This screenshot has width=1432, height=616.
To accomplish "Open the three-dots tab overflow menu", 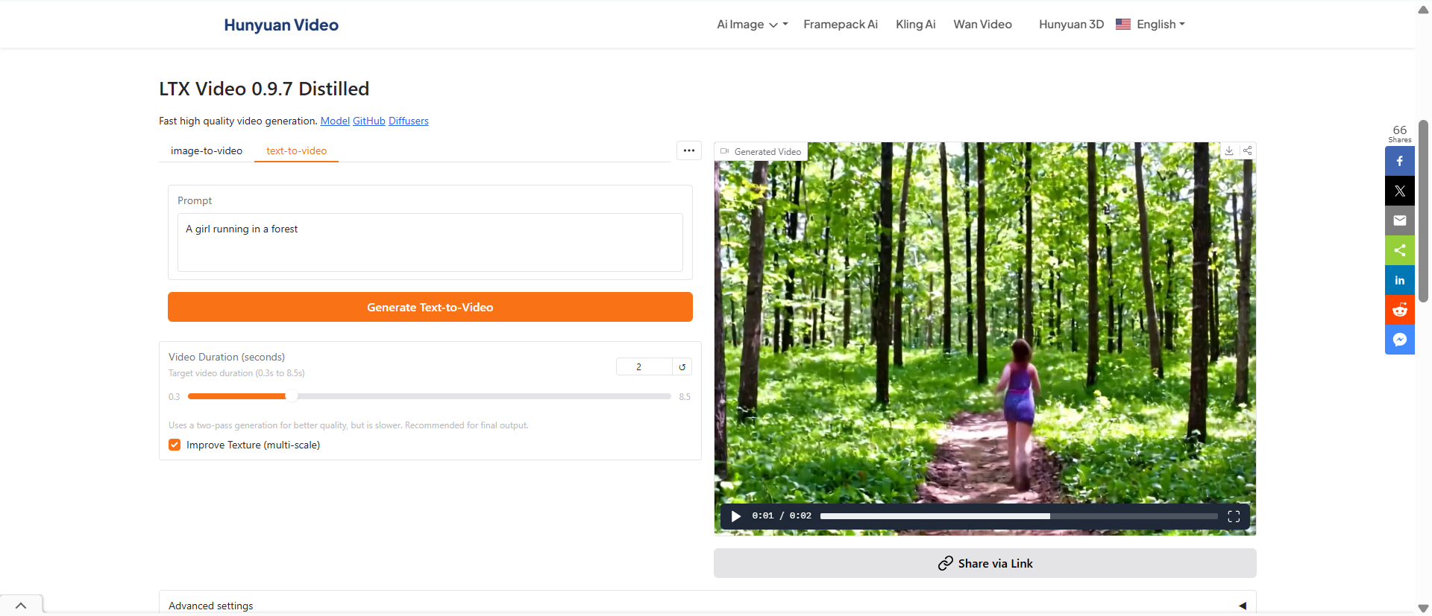I will click(x=689, y=150).
